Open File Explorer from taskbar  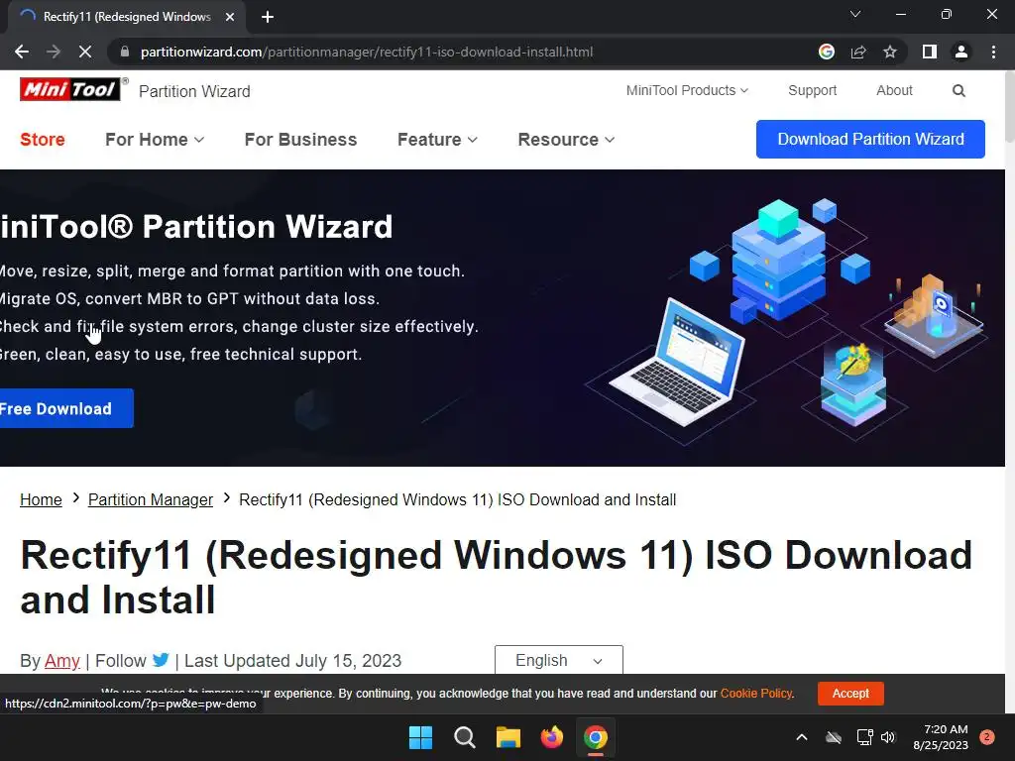pos(508,737)
